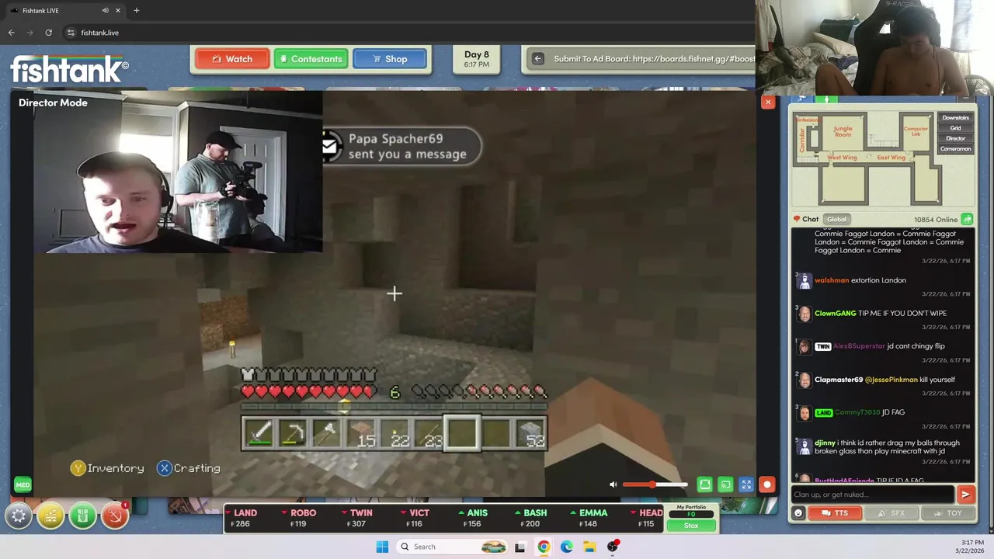Select the Cameraman view button
The width and height of the screenshot is (994, 559).
955,148
